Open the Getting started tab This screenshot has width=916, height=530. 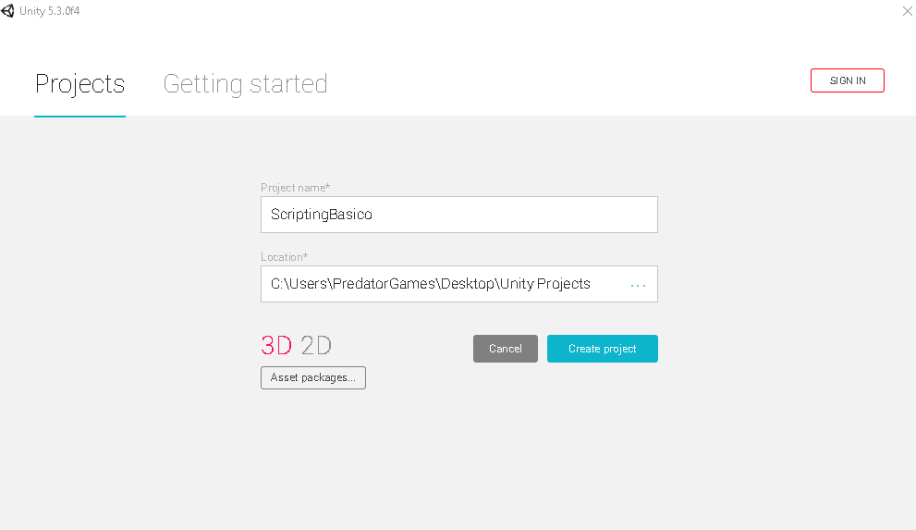(245, 84)
